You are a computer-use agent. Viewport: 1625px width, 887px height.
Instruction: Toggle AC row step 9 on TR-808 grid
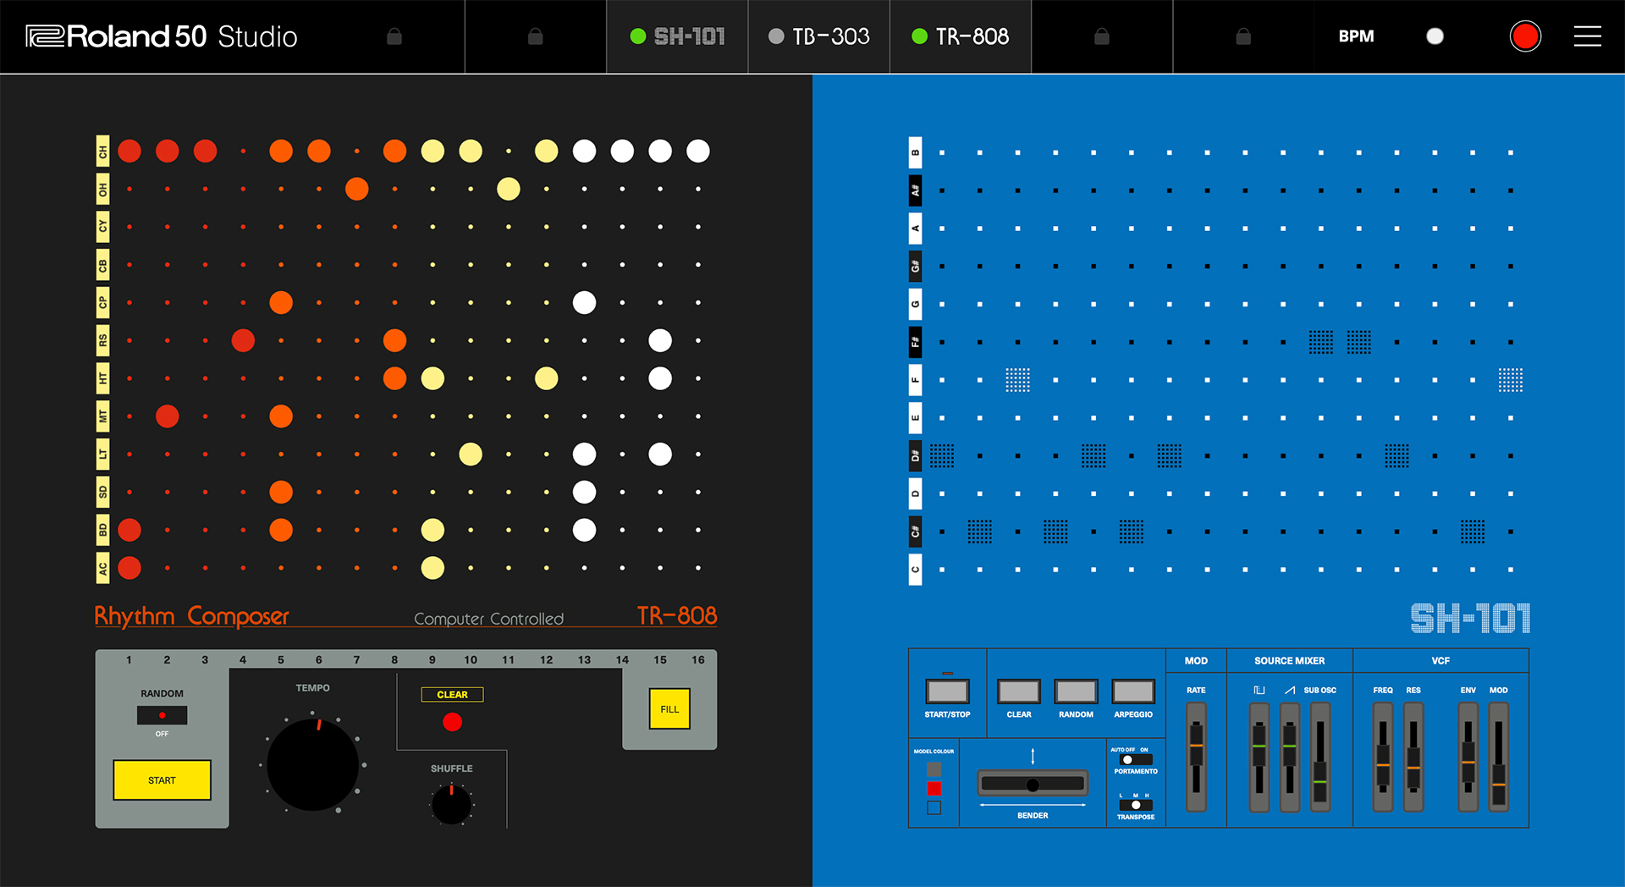(x=432, y=568)
